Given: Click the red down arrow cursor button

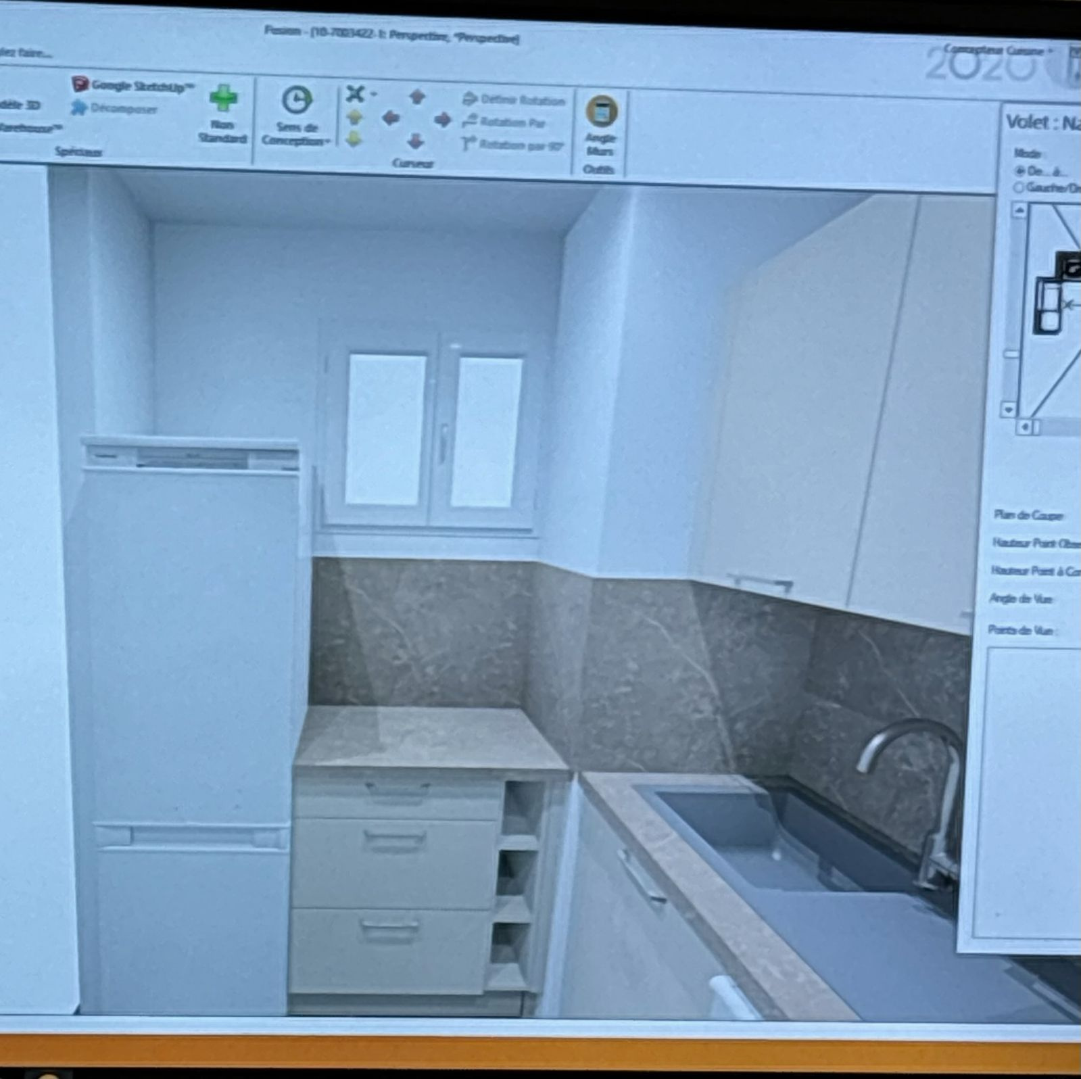Looking at the screenshot, I should 416,141.
